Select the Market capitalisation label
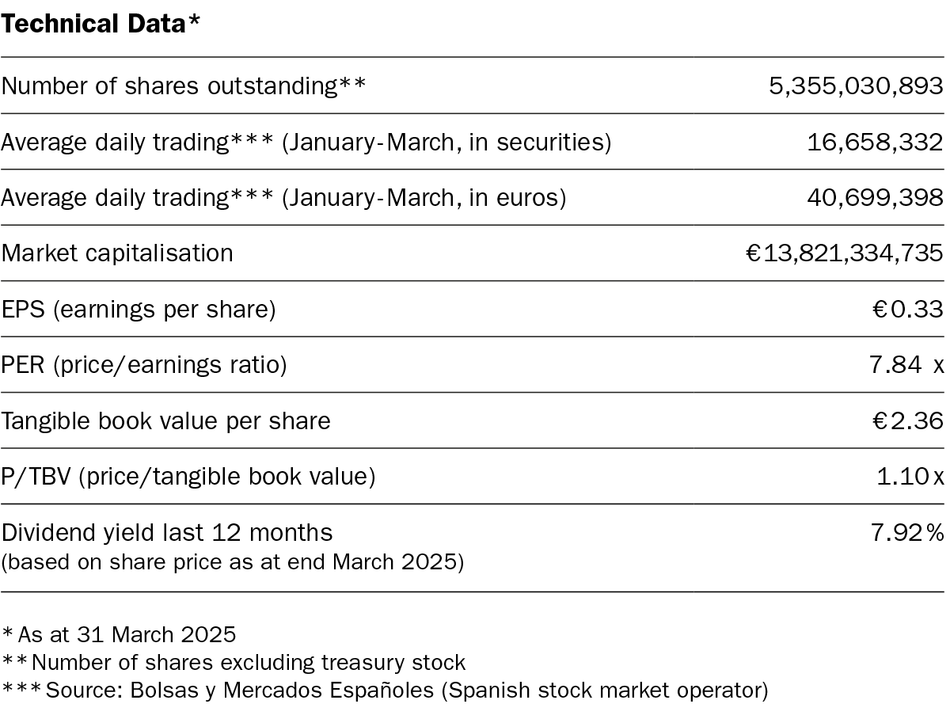950x719 pixels. click(x=117, y=253)
